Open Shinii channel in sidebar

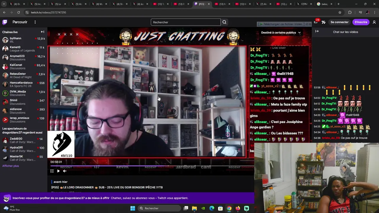point(24,102)
